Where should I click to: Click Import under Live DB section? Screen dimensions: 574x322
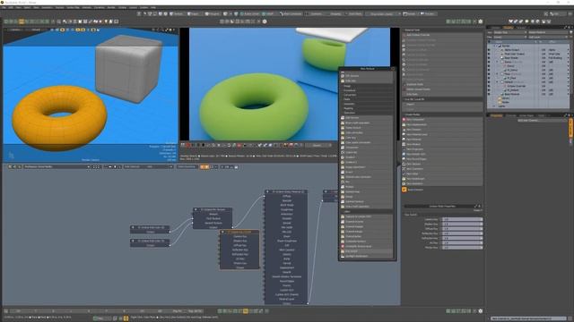click(x=442, y=105)
